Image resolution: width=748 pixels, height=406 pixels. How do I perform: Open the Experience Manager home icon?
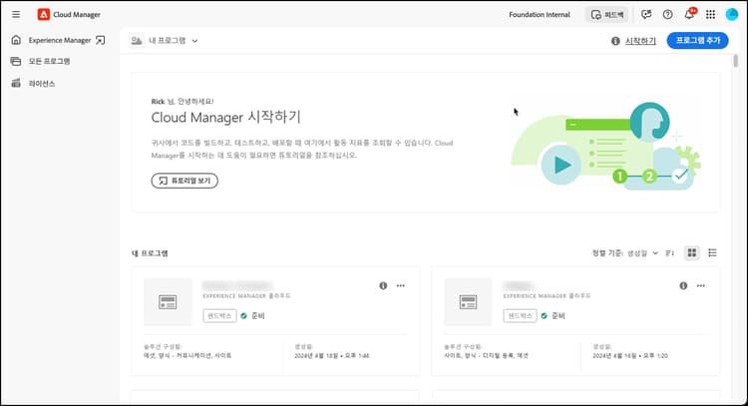pos(16,40)
